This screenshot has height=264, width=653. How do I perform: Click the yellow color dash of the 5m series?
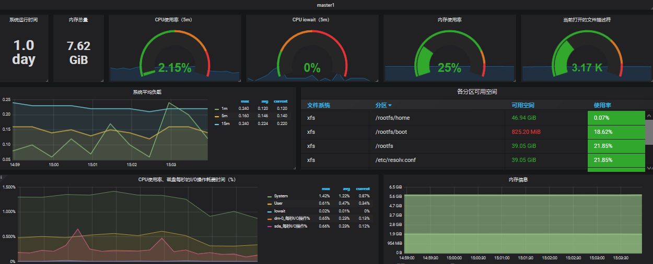[x=217, y=116]
